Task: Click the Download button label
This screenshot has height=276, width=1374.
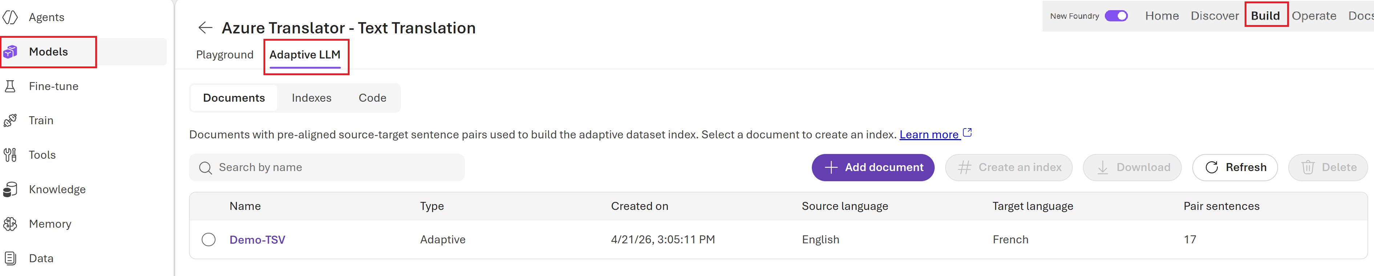Action: tap(1144, 168)
